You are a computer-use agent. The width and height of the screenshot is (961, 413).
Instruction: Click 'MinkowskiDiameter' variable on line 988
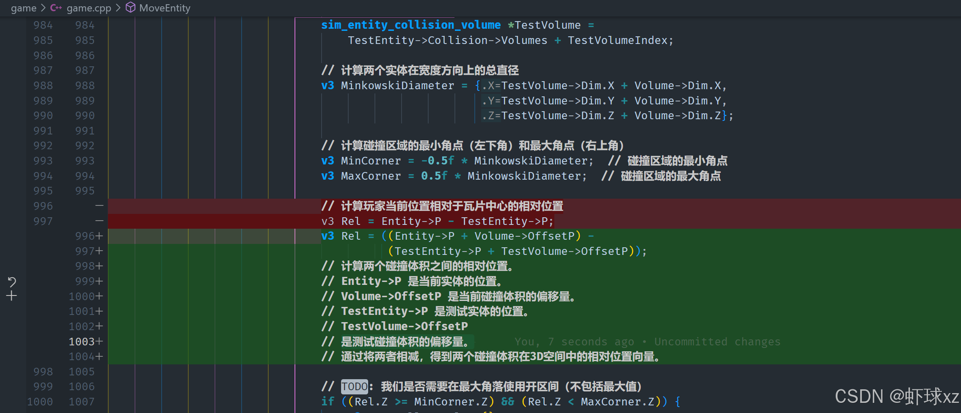pyautogui.click(x=397, y=85)
